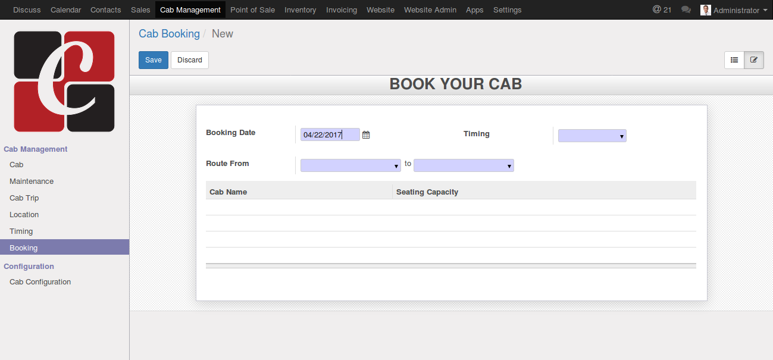This screenshot has width=773, height=360.
Task: Navigate to Cab Booking breadcrumb
Action: click(169, 34)
